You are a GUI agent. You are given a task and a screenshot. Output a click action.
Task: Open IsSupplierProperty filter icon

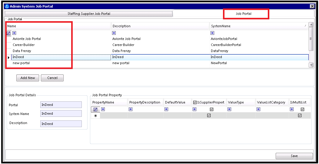coord(194,109)
